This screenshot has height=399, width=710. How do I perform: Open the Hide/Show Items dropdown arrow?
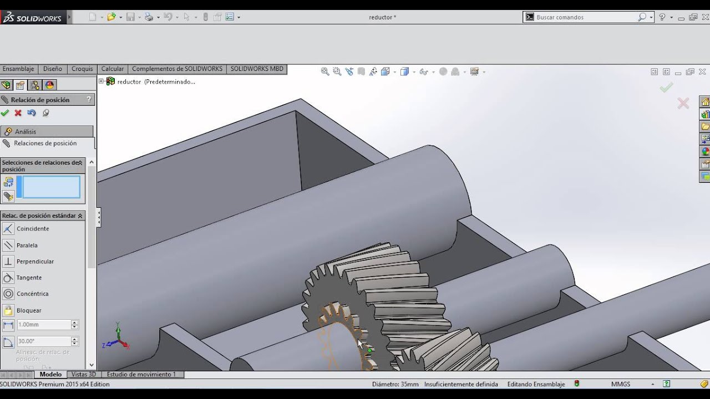coord(433,72)
